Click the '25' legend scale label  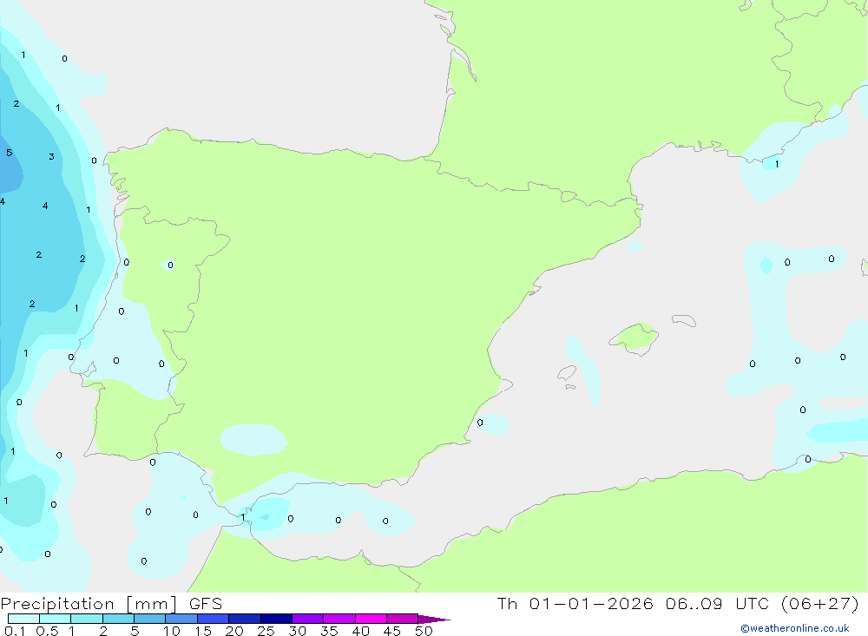pos(266,631)
